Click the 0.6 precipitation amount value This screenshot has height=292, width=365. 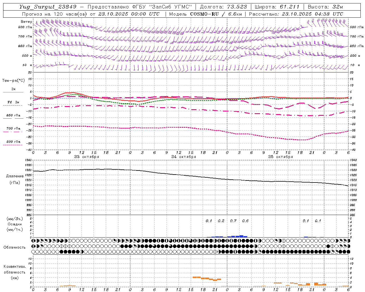(245, 221)
